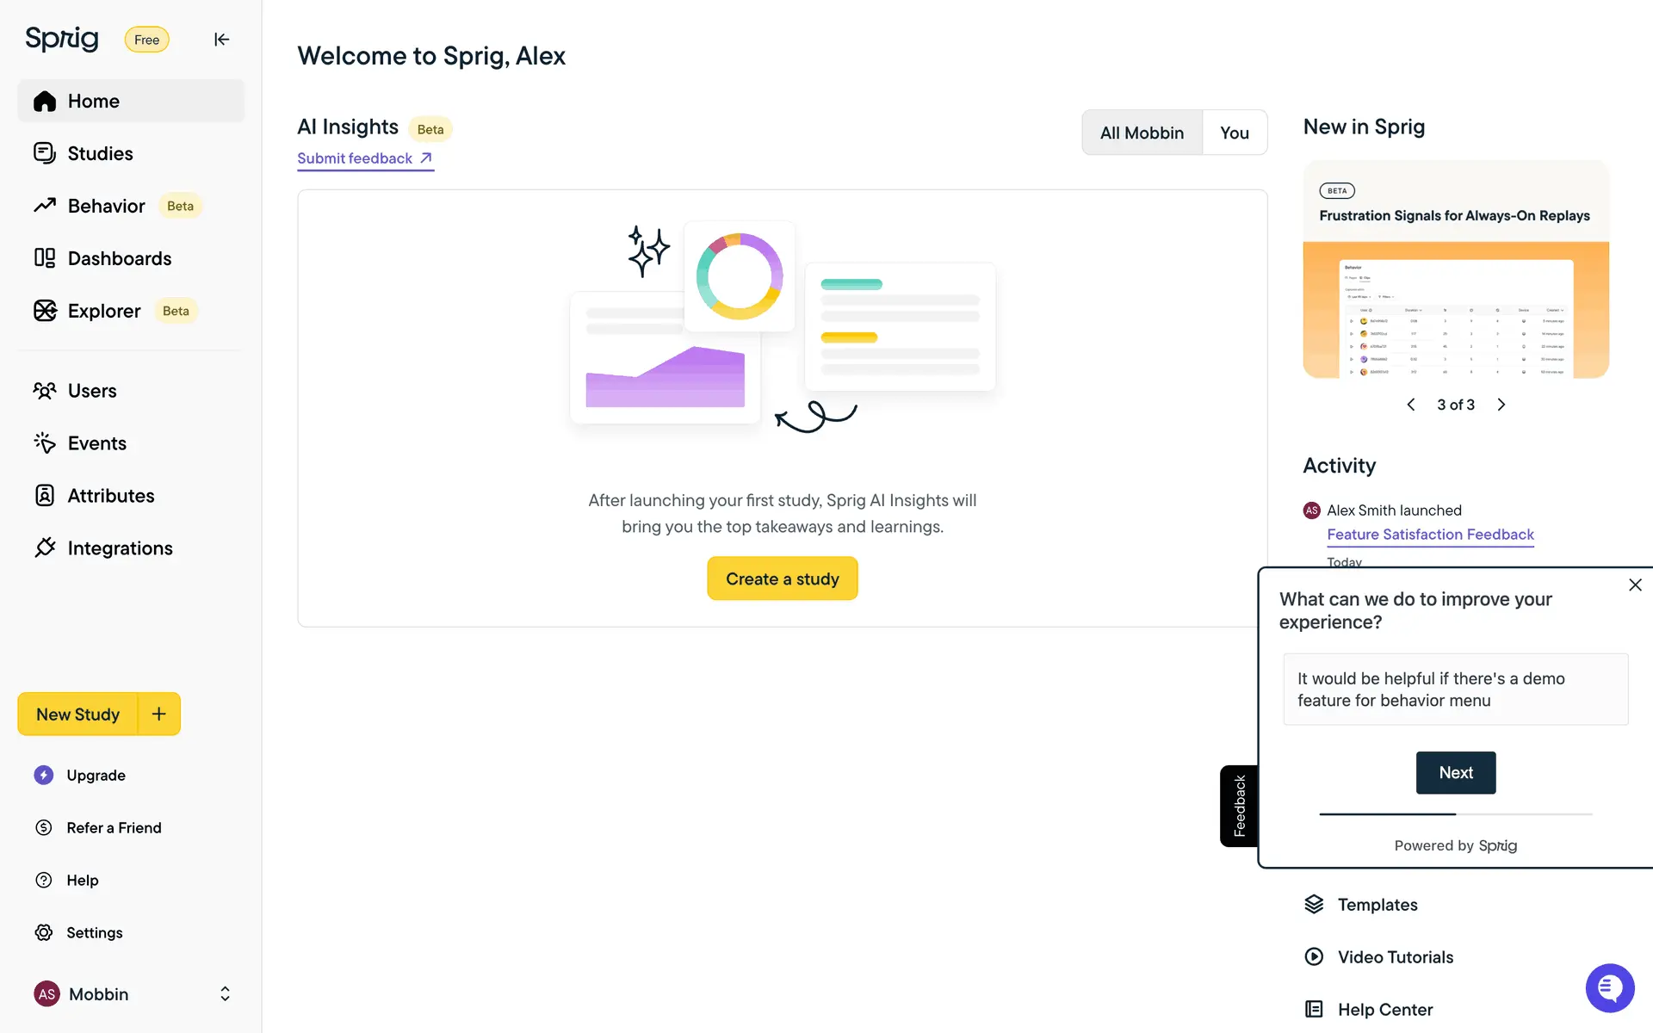Open the Studies section icon

click(45, 153)
